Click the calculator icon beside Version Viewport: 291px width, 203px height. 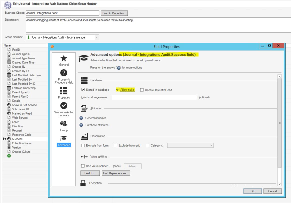9,147
